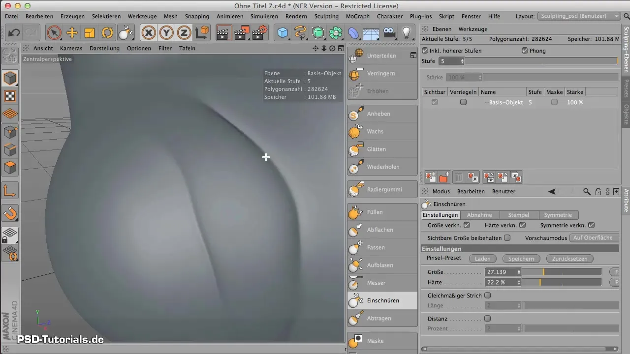Open search in Attribute manager

click(587, 191)
